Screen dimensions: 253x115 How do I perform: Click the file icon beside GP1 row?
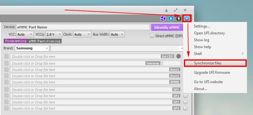(7, 89)
